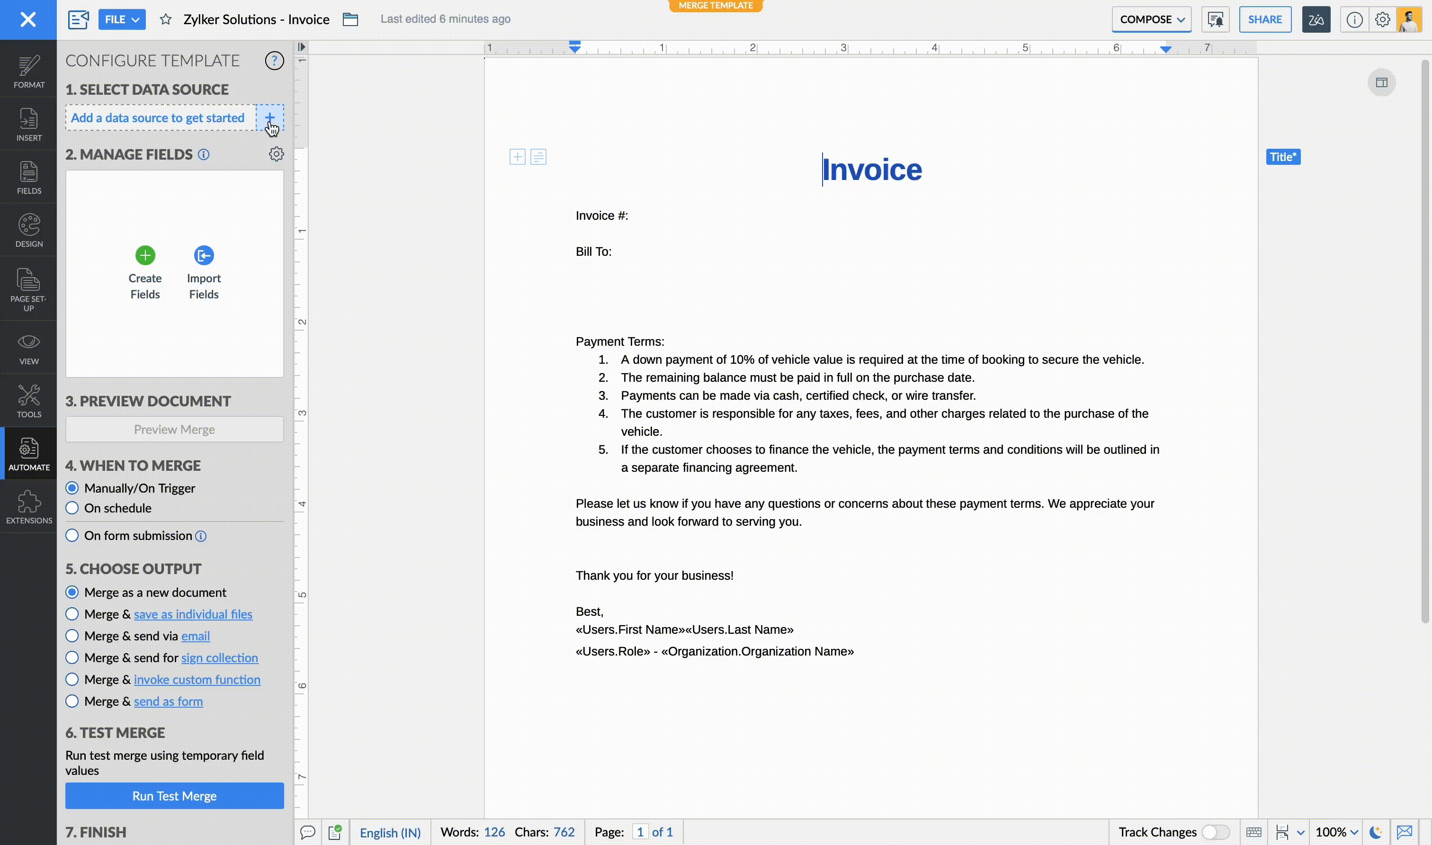Viewport: 1432px width, 845px height.
Task: Open the COMPOSE mode dropdown
Action: point(1151,19)
